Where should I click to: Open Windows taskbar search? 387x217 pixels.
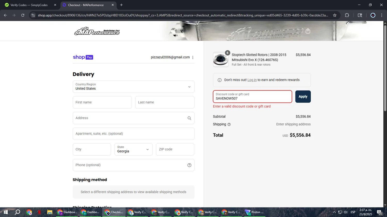[x=17, y=212]
